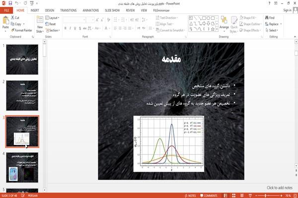
Task: Click spell check icon in status bar
Action: click(23, 196)
